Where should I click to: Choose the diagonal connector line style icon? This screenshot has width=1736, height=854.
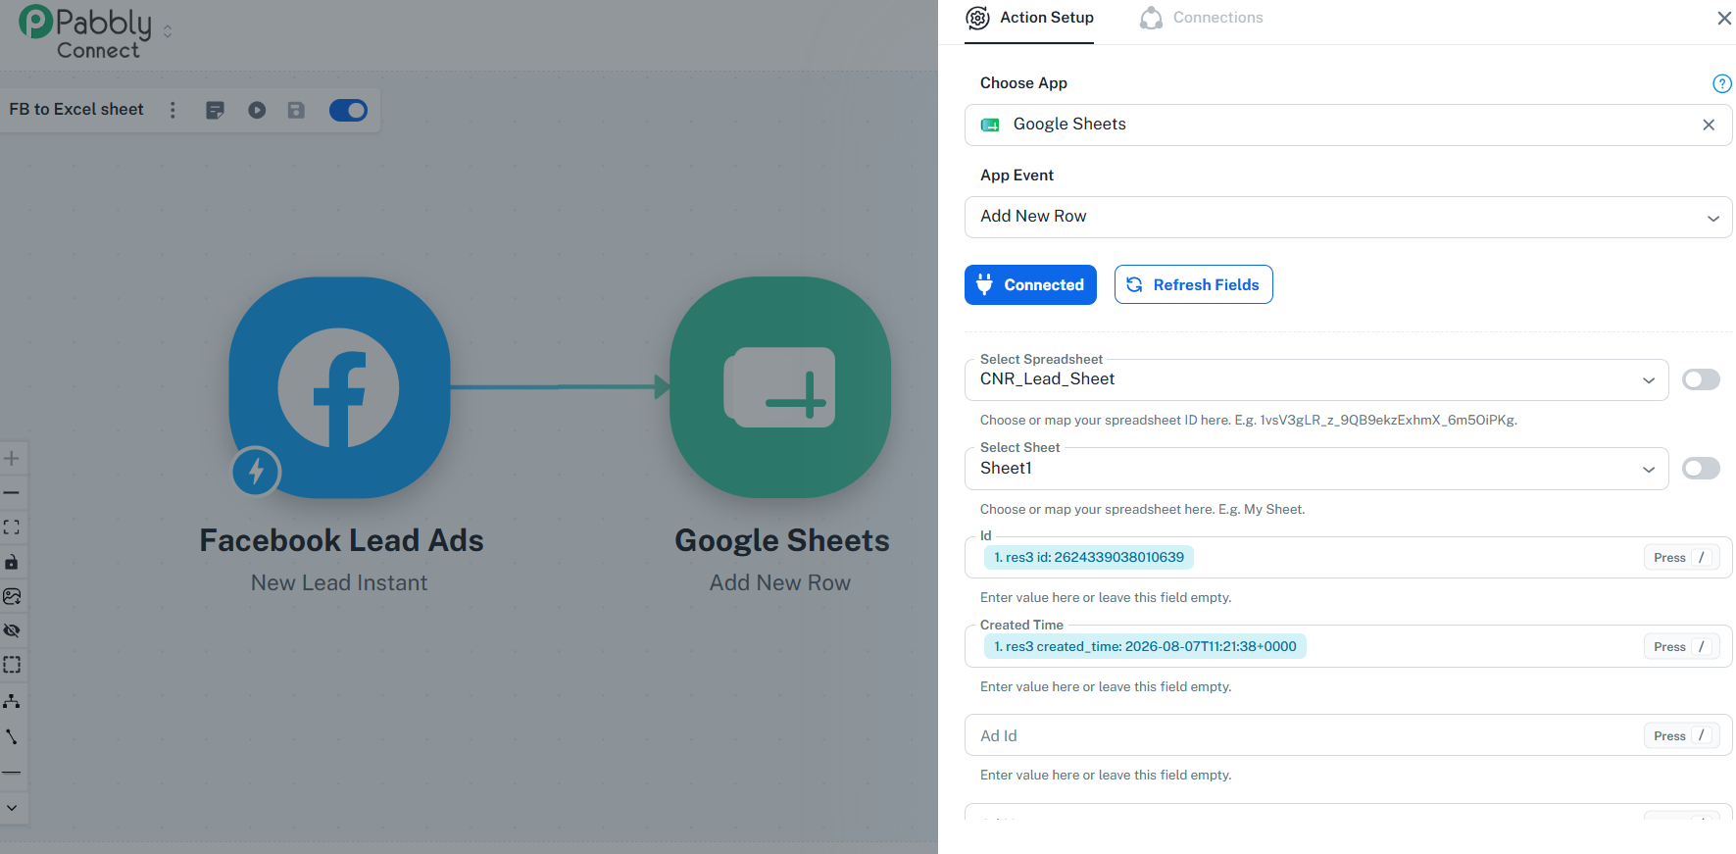tap(12, 736)
